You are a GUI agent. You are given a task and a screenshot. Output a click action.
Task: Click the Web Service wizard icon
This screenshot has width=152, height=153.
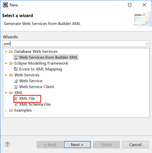click(16, 81)
